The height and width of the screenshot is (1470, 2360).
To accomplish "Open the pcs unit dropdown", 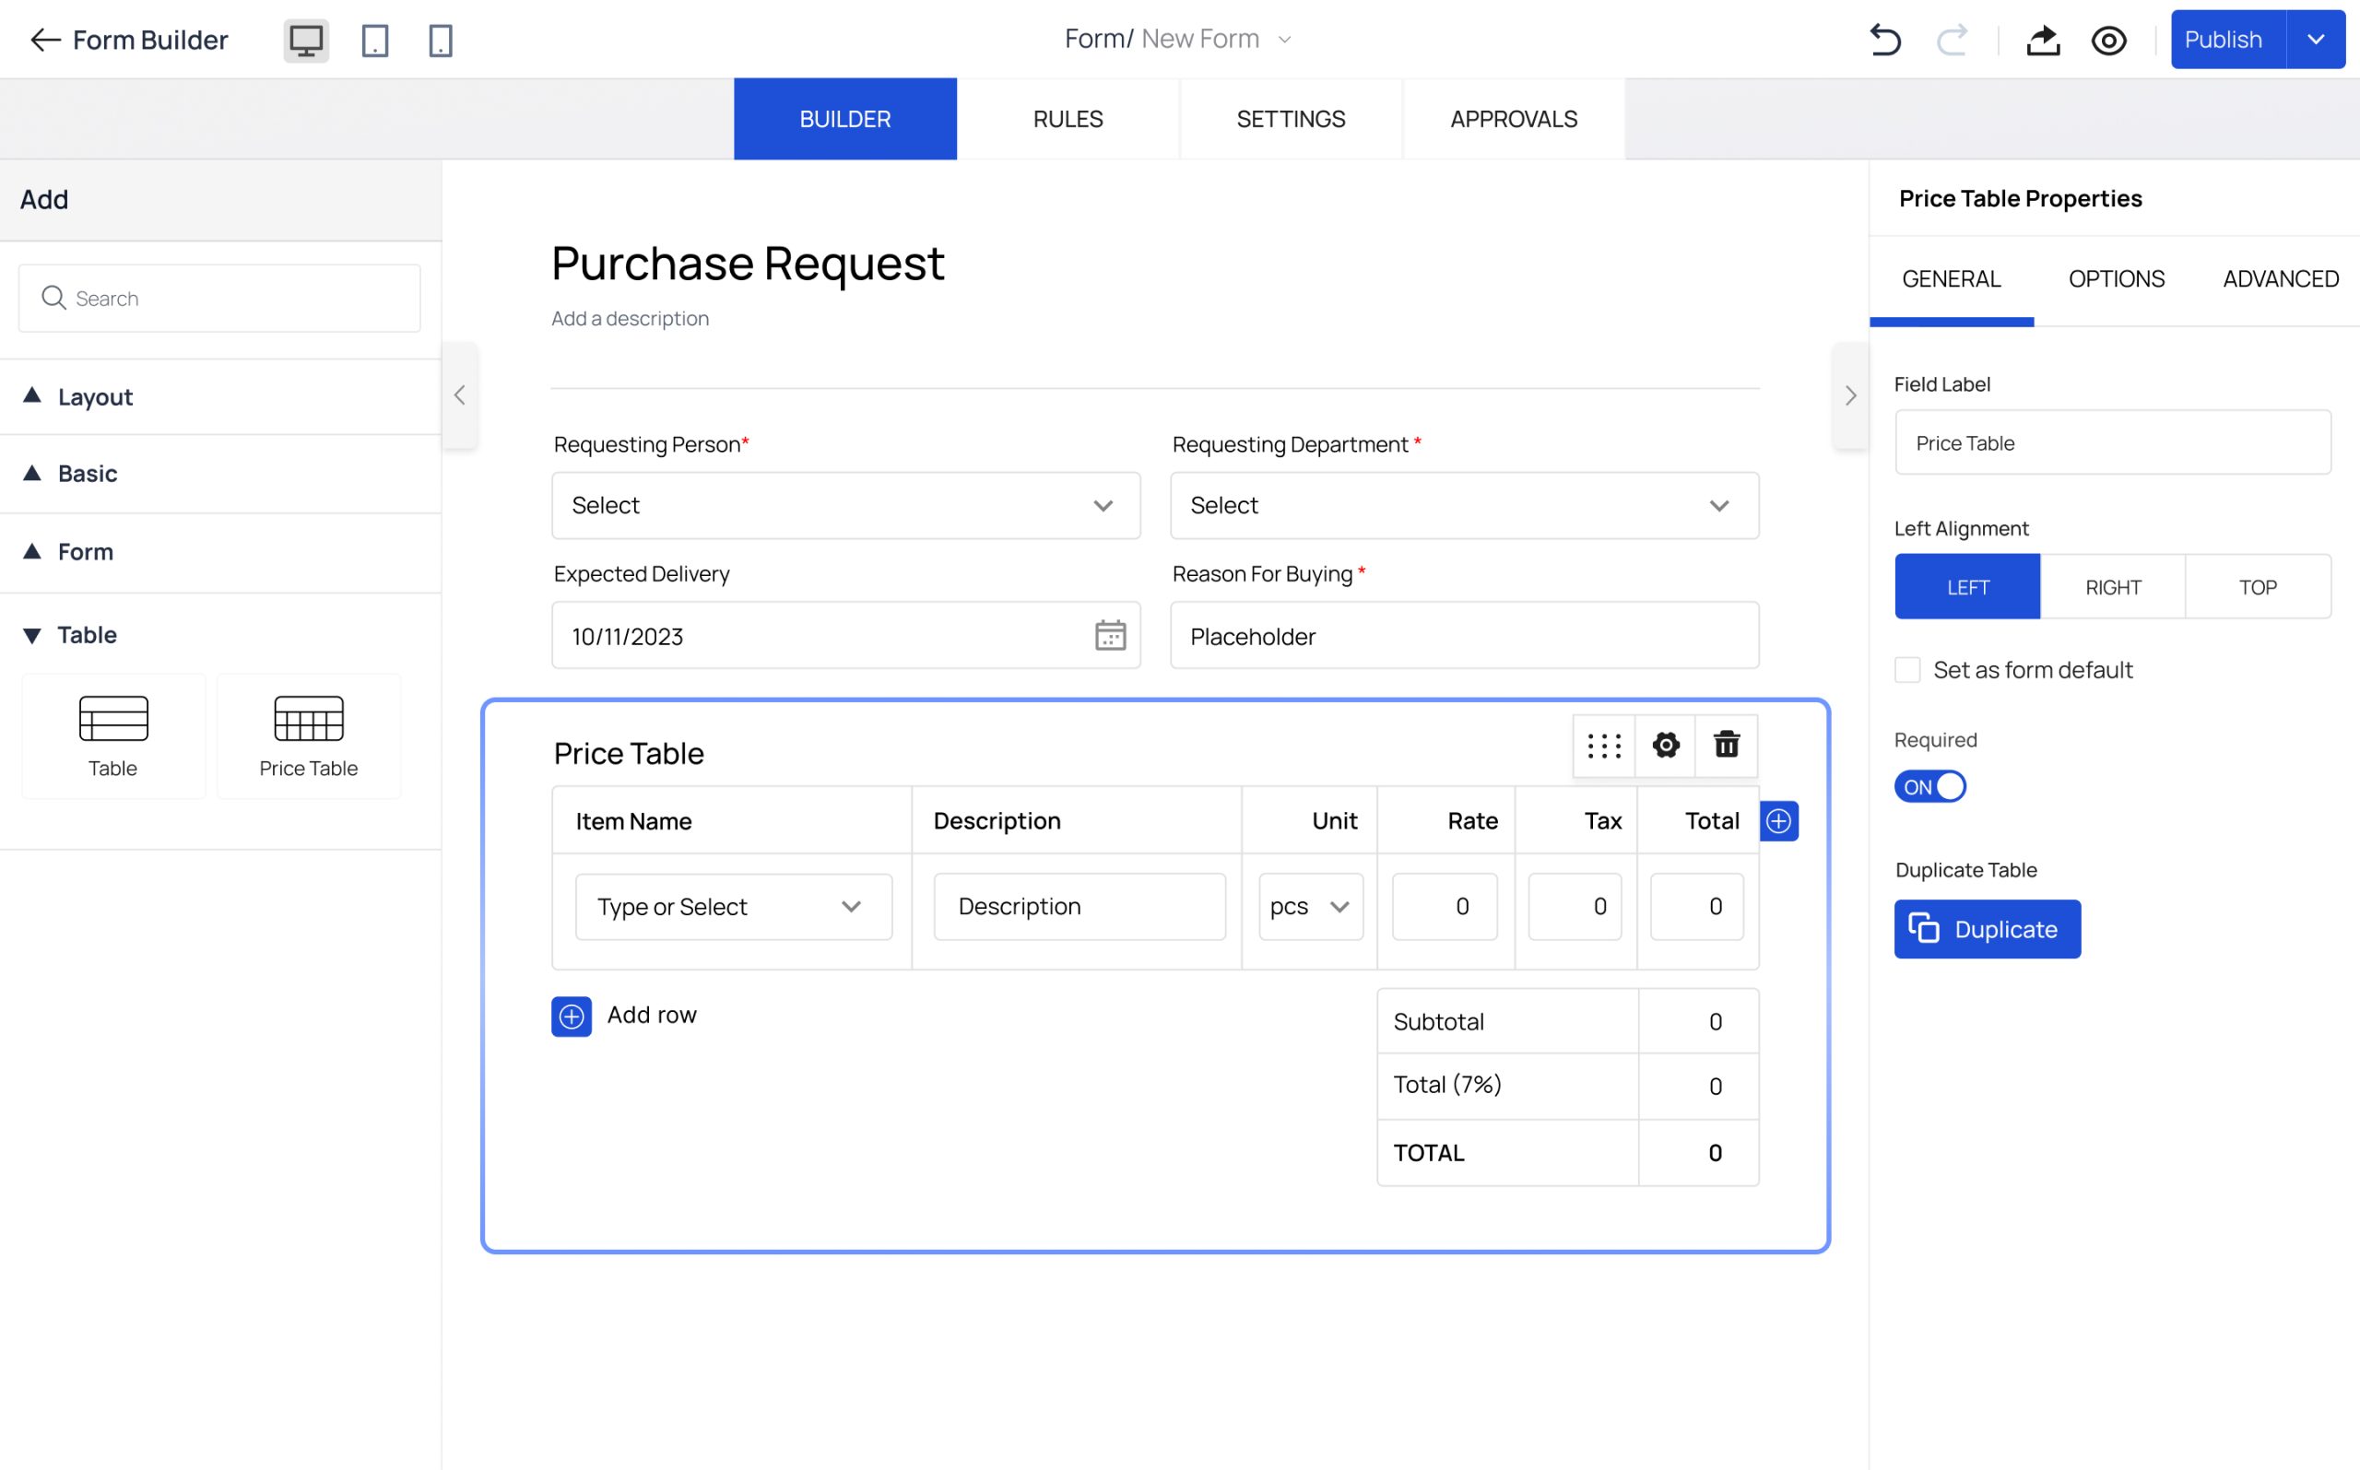I will coord(1310,906).
